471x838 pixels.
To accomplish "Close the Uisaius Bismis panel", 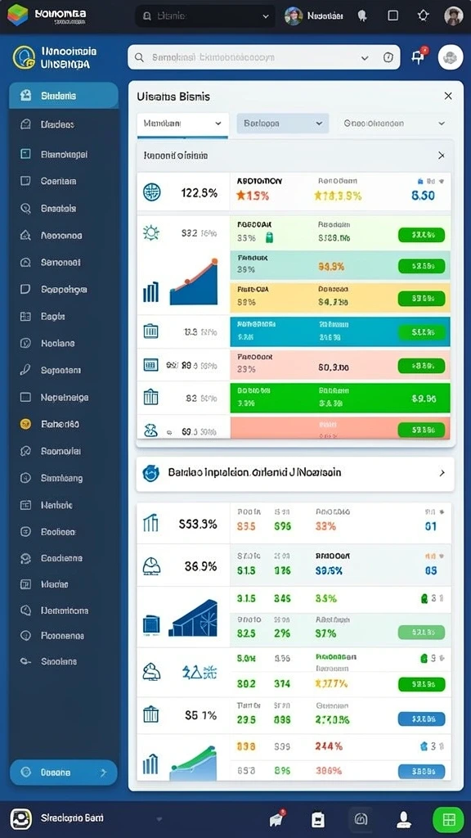I will click(448, 97).
